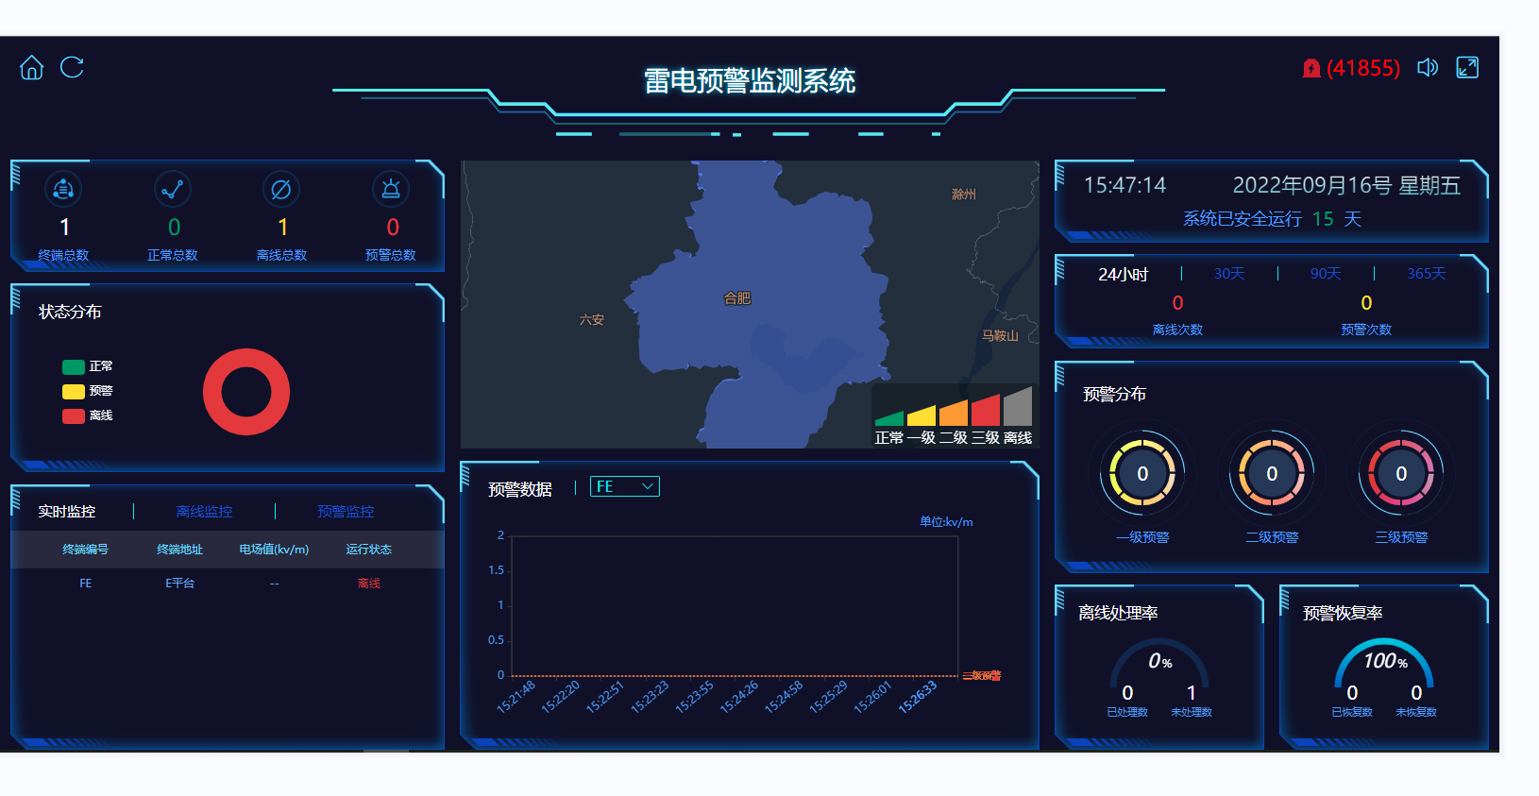Select the 30天 time range

pos(1229,274)
